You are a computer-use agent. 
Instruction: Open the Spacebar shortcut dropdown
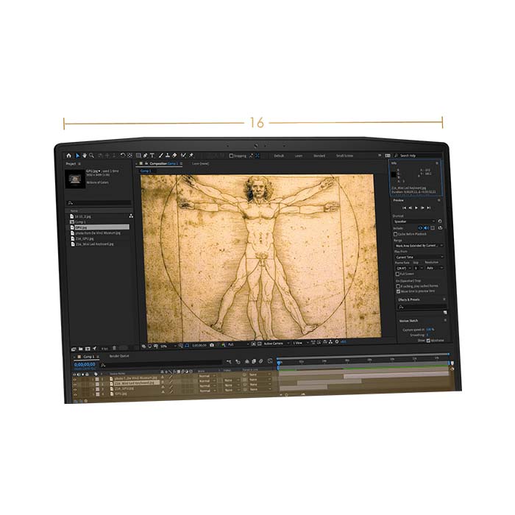pos(414,221)
